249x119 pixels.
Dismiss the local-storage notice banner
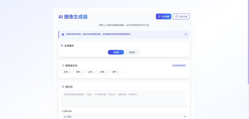pyautogui.click(x=186, y=34)
